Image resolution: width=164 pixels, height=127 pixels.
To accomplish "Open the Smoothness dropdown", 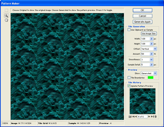I will 147,60.
